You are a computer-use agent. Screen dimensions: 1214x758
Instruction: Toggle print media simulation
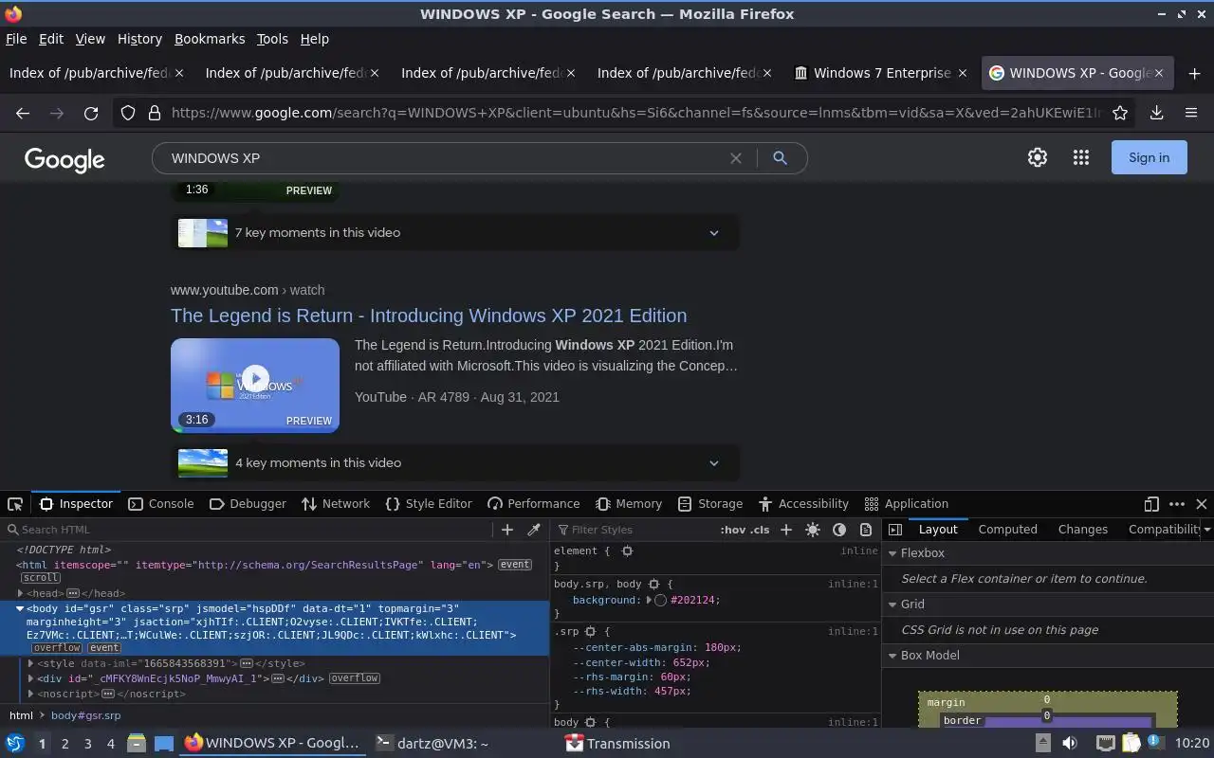point(866,530)
